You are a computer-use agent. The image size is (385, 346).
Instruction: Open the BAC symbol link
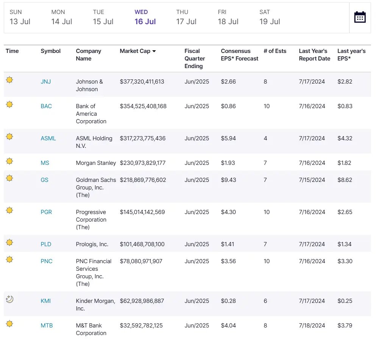(x=46, y=106)
